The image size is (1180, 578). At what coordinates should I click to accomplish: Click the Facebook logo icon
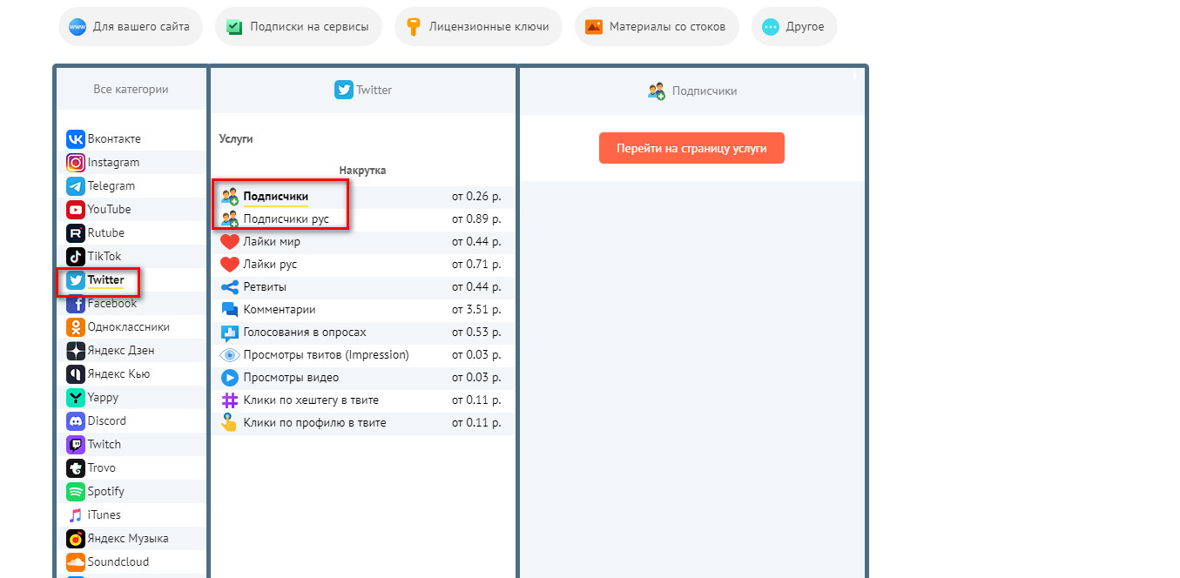coord(76,304)
